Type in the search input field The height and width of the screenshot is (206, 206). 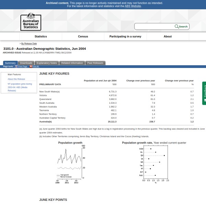[154, 26]
